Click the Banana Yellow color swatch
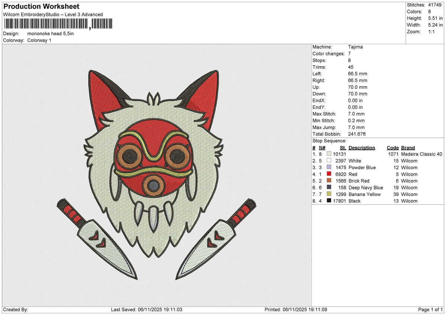Viewport: 446px width, 315px height. coord(329,194)
